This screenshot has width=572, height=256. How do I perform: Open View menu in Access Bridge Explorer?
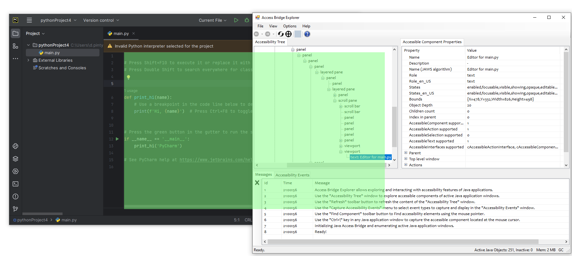273,26
